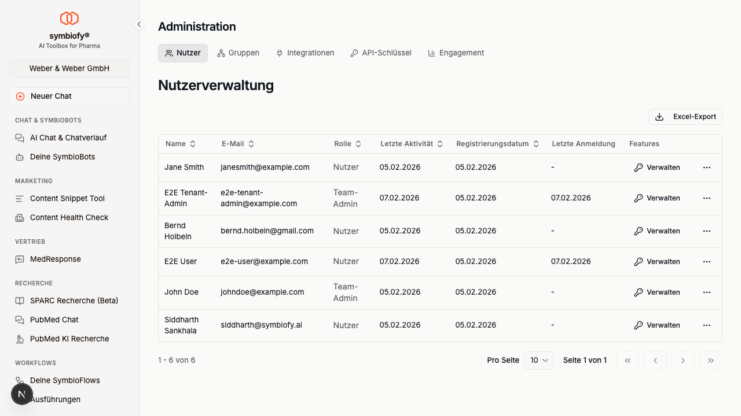Screen dimensions: 741x416
Task: Start a new chat with Neuer Chat
Action: [x=69, y=96]
